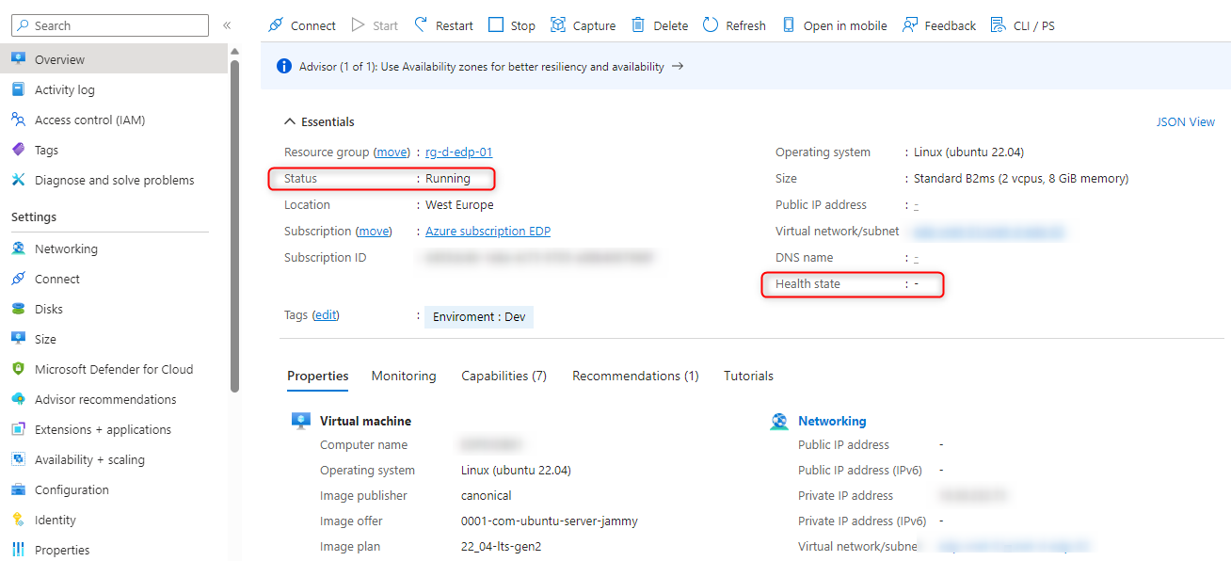Open the Azure subscription EDP link
1231x561 pixels.
tap(488, 231)
